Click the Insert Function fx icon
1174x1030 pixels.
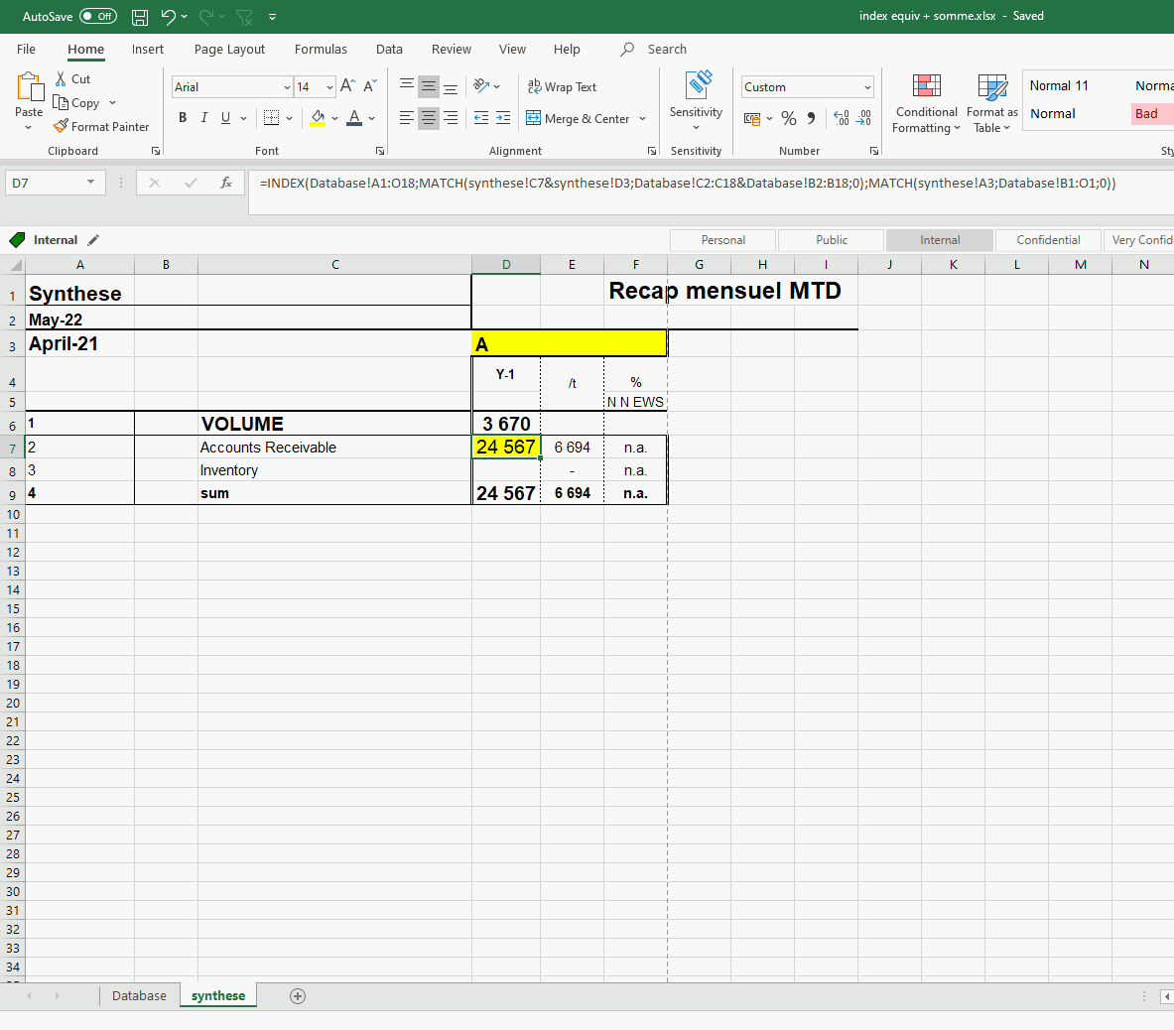pos(226,183)
